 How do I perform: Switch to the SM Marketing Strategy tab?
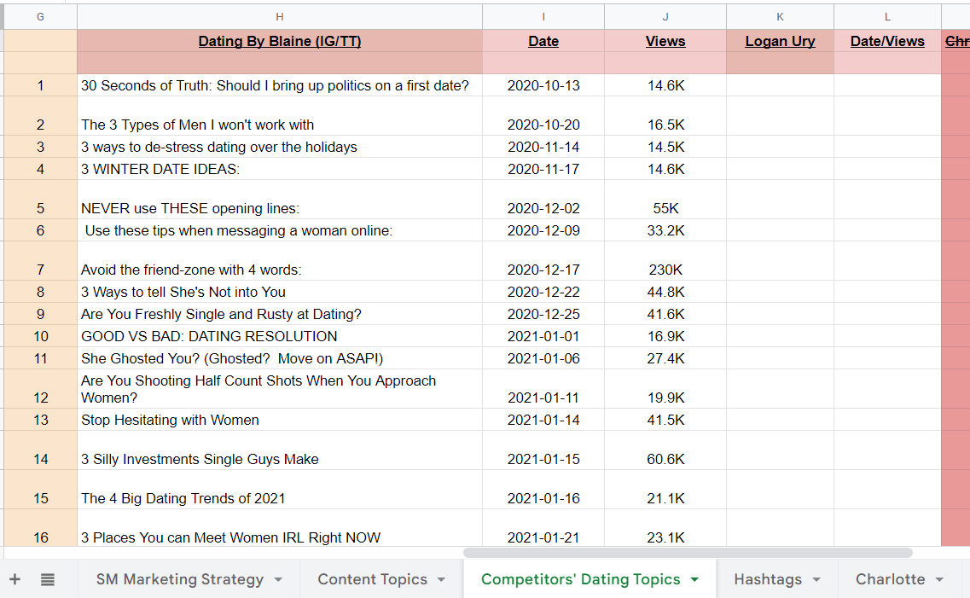(x=179, y=579)
